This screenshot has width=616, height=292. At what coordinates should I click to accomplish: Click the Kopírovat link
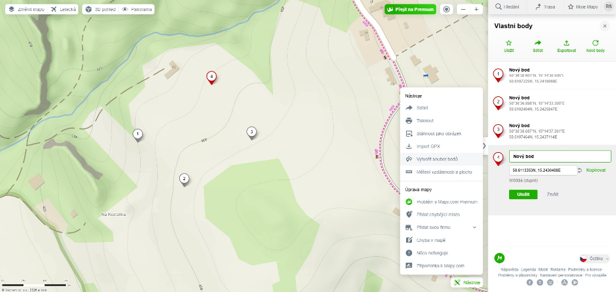click(x=596, y=170)
